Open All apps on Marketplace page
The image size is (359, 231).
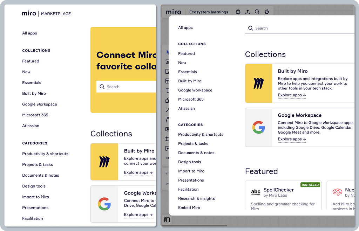pos(29,33)
